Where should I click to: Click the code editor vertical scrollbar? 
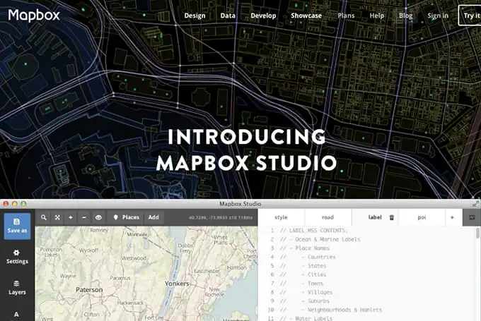point(477,235)
